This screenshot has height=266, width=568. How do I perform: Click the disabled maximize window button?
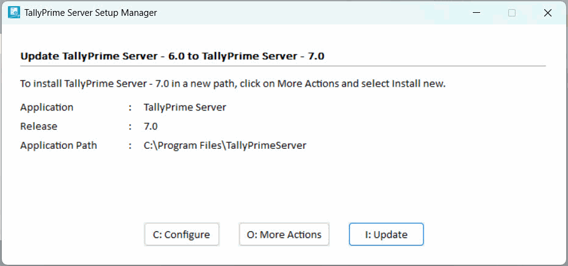[x=512, y=13]
